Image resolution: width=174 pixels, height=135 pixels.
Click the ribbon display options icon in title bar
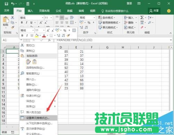tap(139, 3)
